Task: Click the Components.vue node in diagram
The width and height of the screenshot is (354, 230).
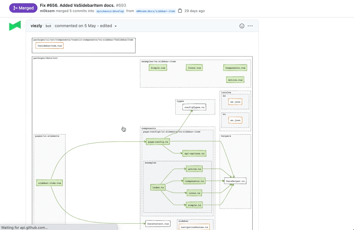Action: click(235, 68)
